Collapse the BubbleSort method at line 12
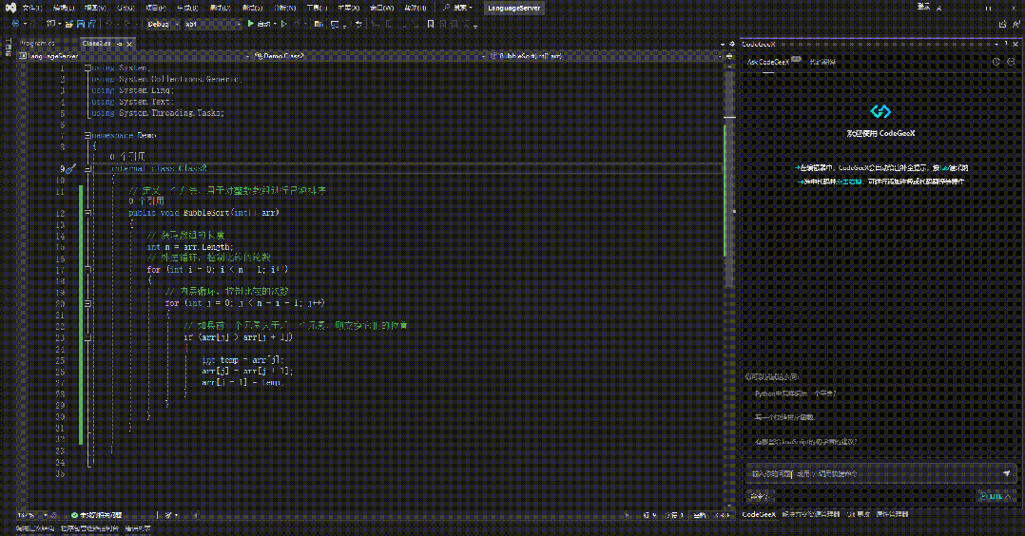1025x536 pixels. [x=87, y=213]
